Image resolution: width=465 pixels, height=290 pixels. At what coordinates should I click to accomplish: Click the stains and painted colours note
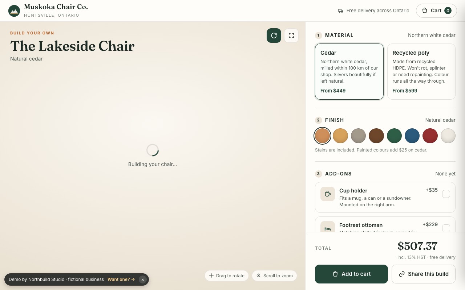click(x=371, y=150)
